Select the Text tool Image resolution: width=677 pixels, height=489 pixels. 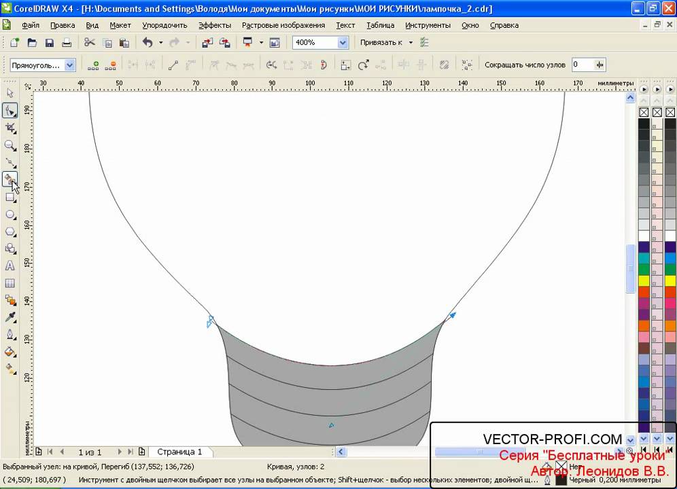(10, 266)
